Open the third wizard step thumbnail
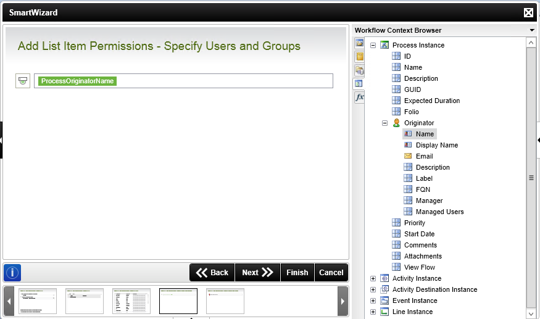This screenshot has width=540, height=319. (x=131, y=301)
